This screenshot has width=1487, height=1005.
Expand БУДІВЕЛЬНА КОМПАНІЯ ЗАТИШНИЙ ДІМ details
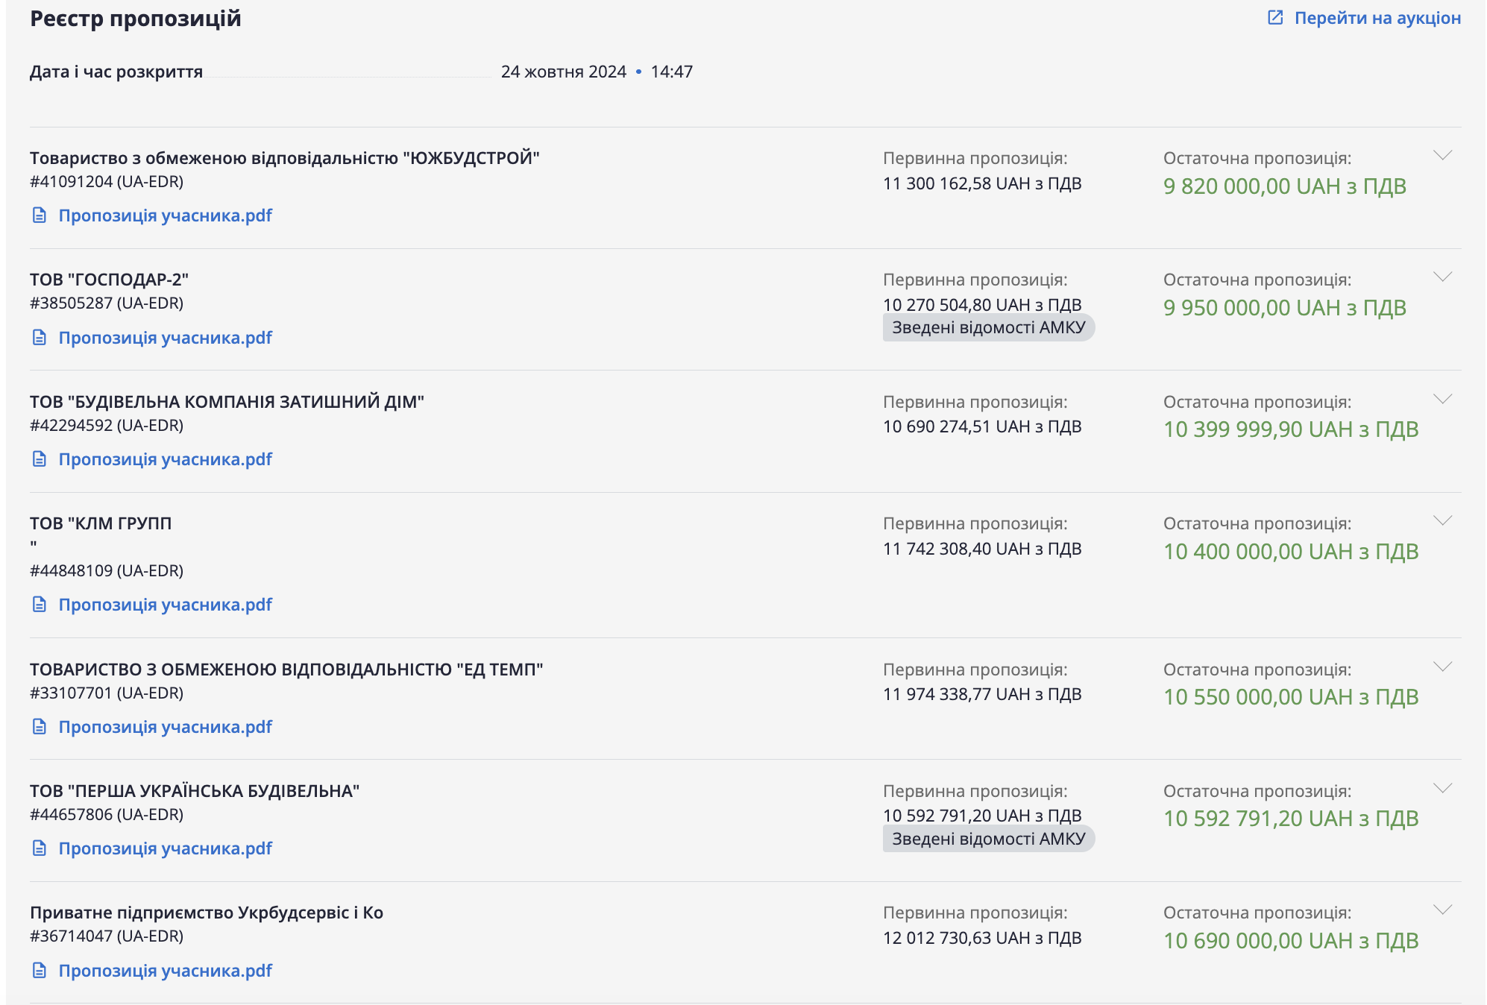(x=1442, y=400)
